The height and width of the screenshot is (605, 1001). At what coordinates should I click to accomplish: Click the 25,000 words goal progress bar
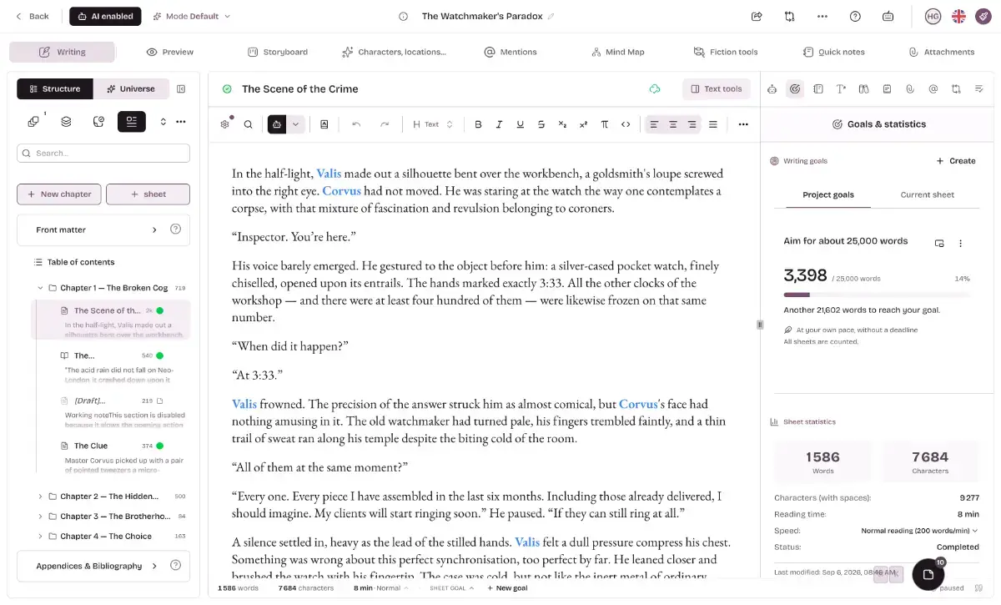click(877, 295)
